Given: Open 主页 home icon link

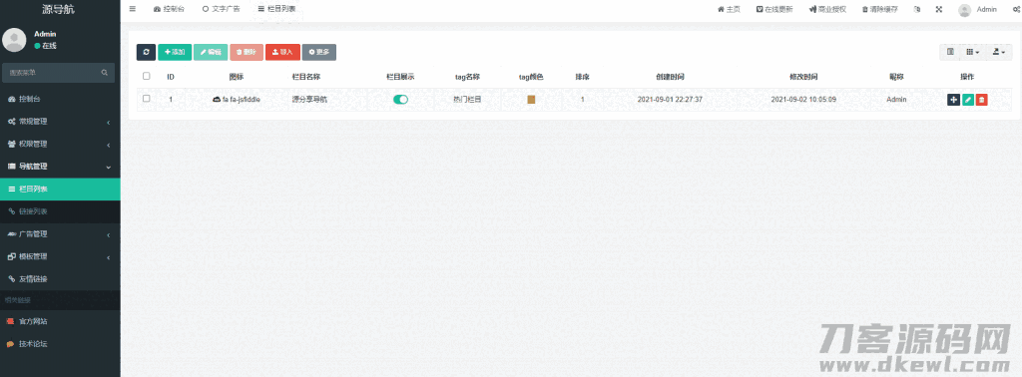Looking at the screenshot, I should click(729, 9).
